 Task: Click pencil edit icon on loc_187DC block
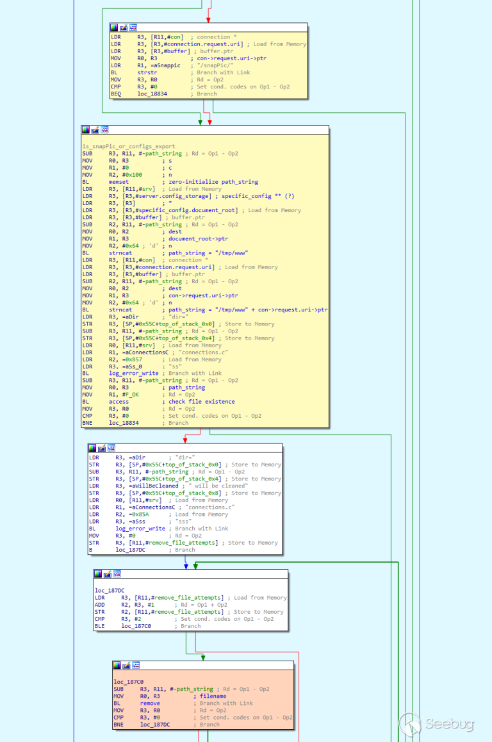(108, 573)
